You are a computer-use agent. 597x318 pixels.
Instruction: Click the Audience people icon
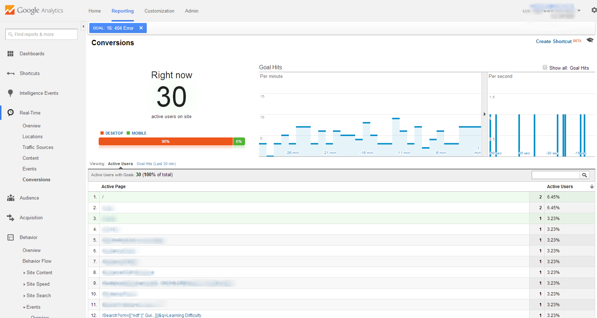click(x=10, y=198)
